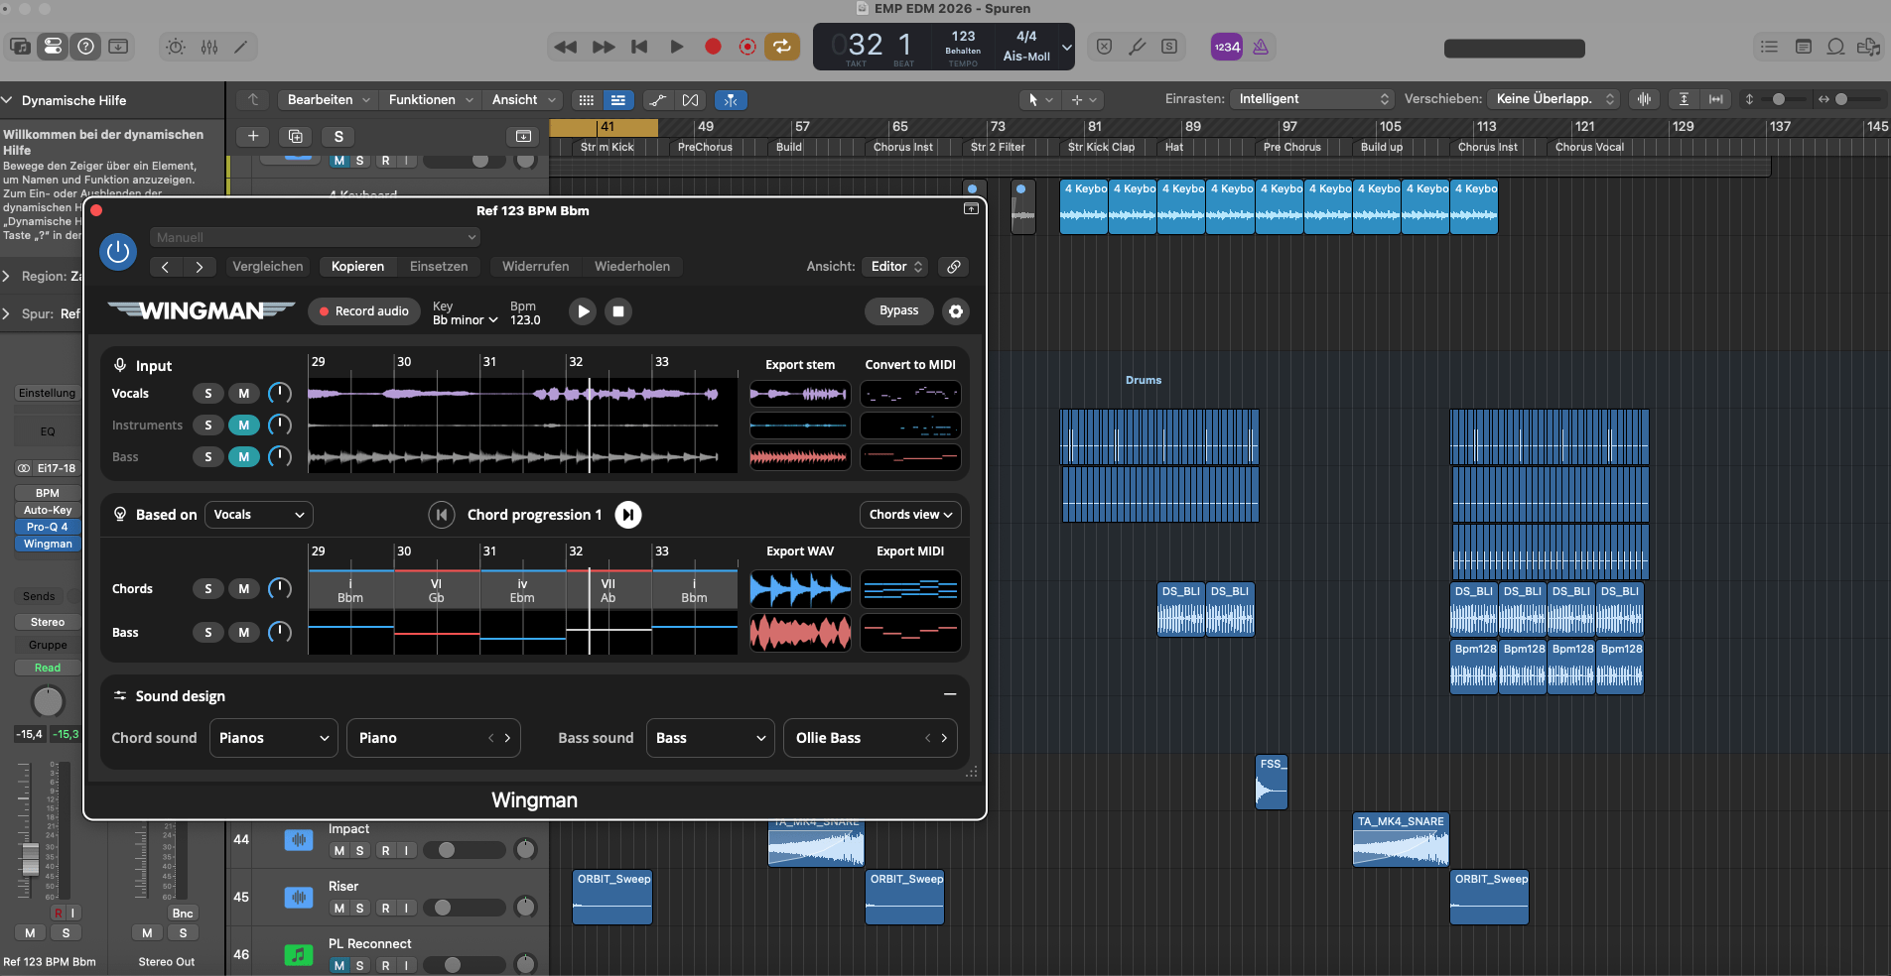The image size is (1891, 976).
Task: Open the Bb minor key dropdown
Action: click(465, 320)
